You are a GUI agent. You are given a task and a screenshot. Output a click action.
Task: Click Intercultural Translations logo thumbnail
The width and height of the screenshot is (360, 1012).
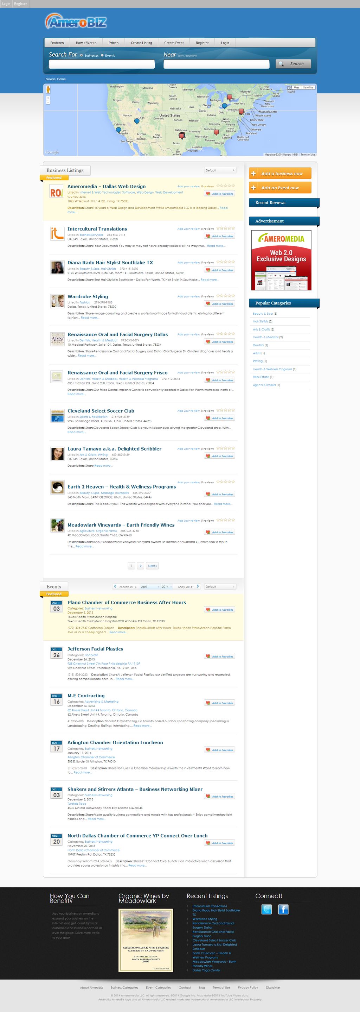[x=57, y=233]
